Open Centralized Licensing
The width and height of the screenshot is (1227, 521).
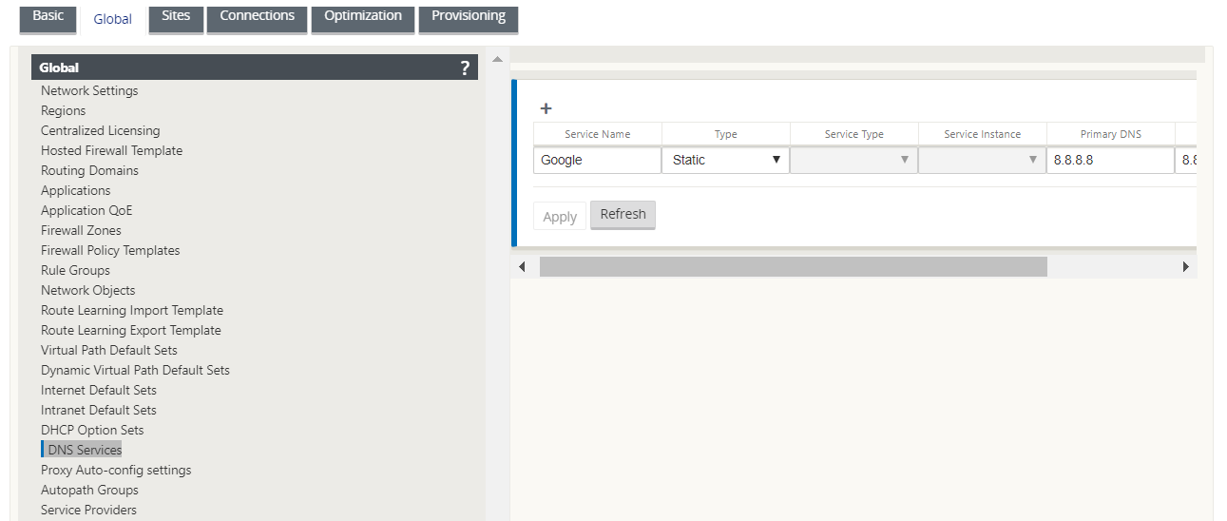click(x=101, y=130)
